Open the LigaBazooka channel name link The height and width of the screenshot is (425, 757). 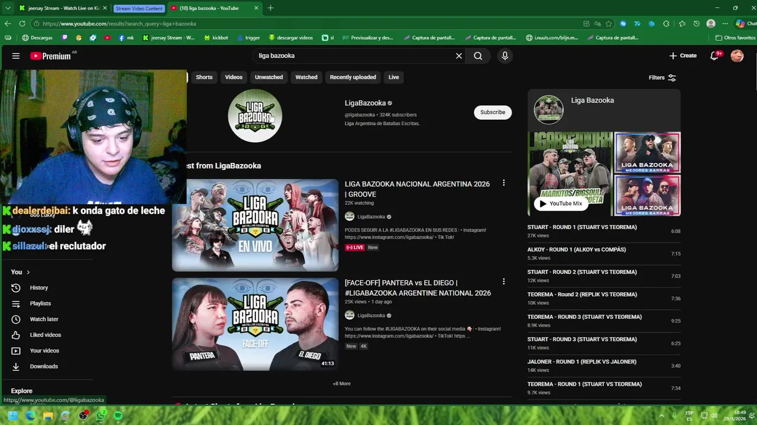pyautogui.click(x=365, y=103)
